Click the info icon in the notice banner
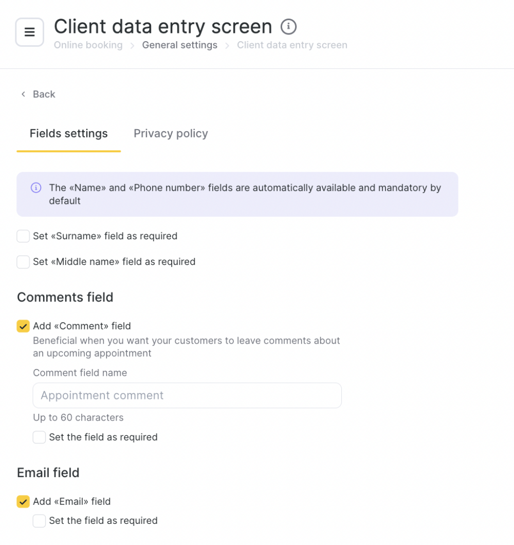 click(36, 188)
